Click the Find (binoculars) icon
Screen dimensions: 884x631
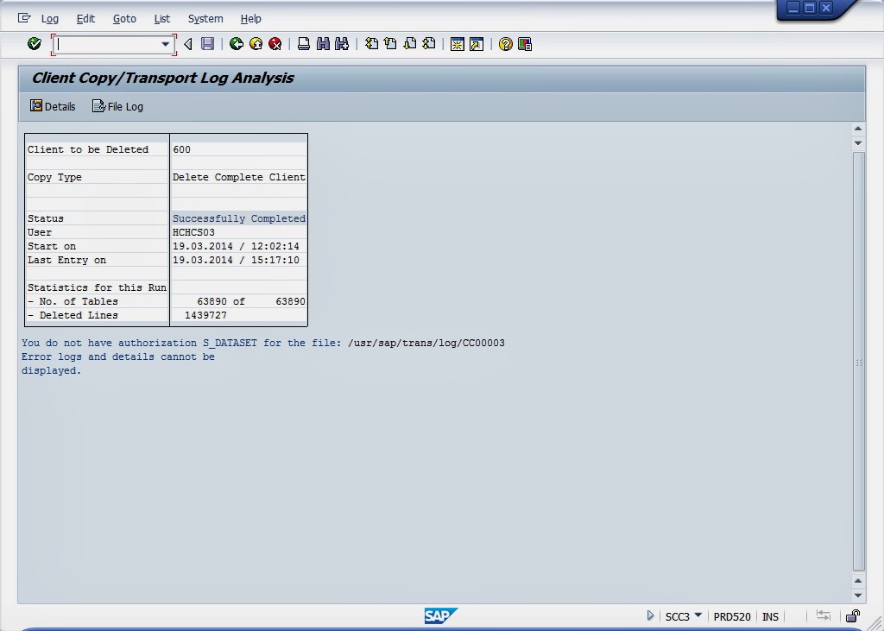(323, 43)
